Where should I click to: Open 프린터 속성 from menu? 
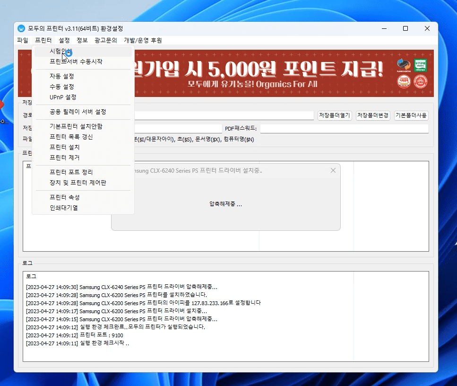(x=83, y=197)
